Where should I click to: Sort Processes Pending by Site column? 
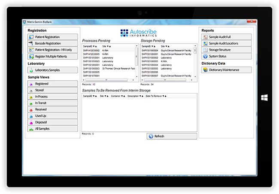pos(106,46)
